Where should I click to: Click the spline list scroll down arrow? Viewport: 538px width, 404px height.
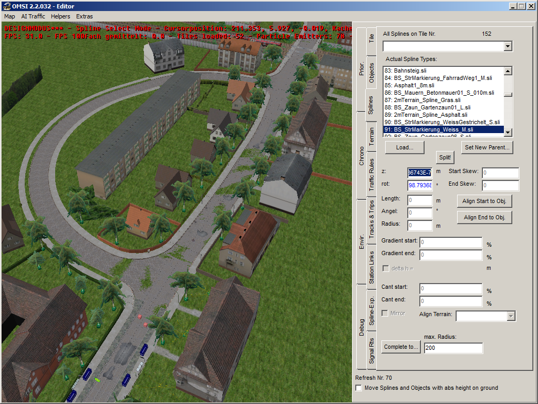pos(508,133)
